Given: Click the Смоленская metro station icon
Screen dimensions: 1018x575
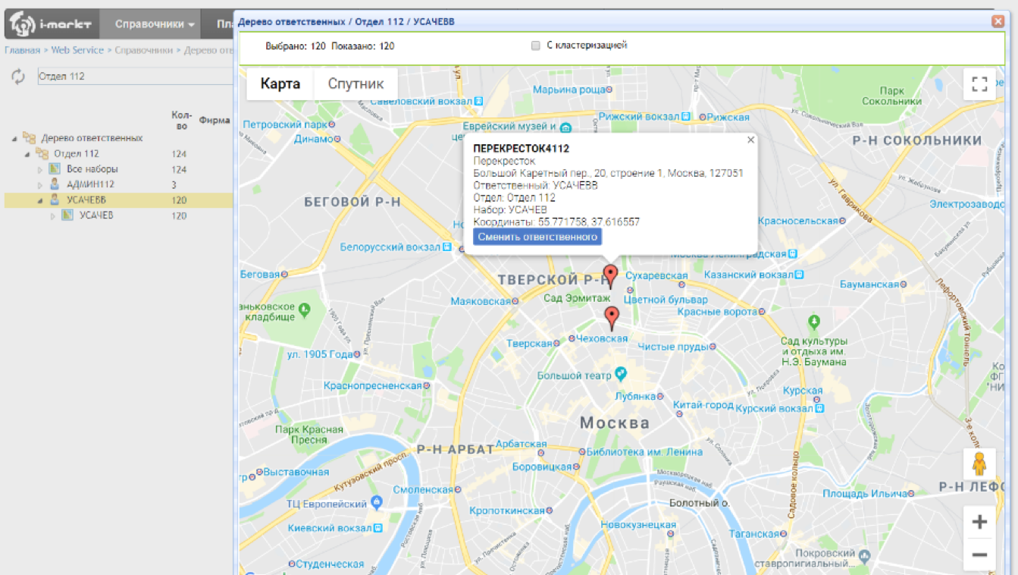Looking at the screenshot, I should [x=458, y=490].
